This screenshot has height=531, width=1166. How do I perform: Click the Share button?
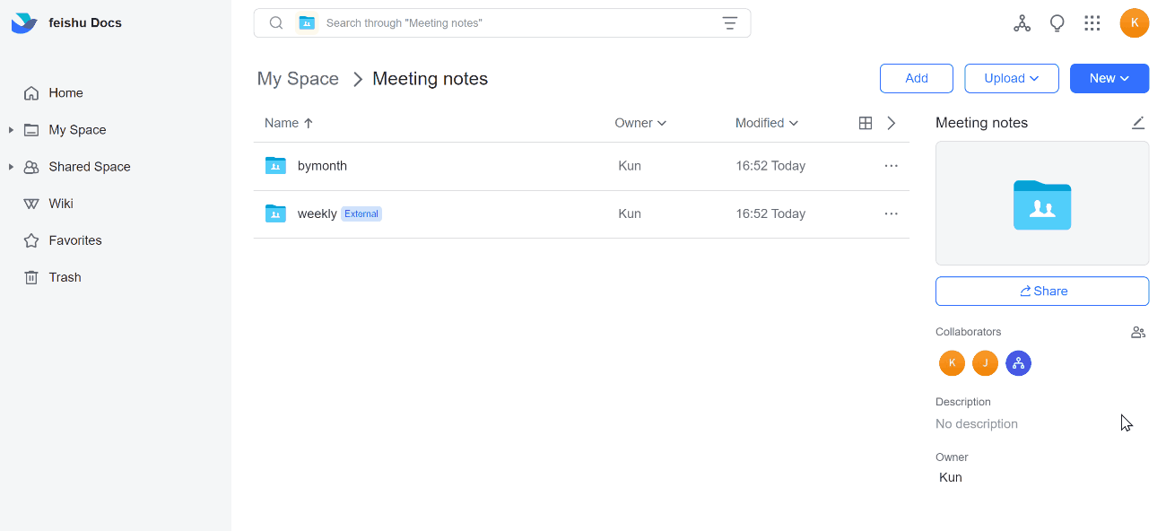[x=1041, y=291]
